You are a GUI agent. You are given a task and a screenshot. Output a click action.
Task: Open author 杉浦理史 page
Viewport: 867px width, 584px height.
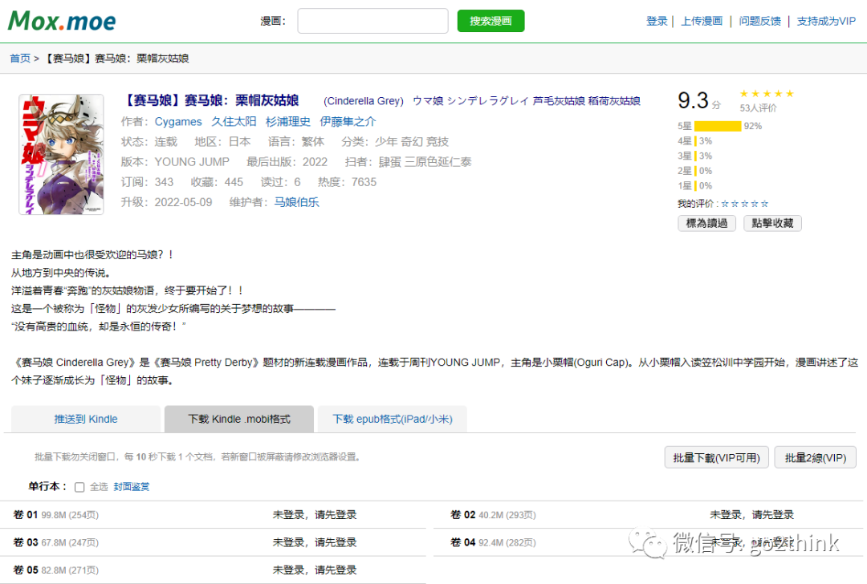(287, 122)
